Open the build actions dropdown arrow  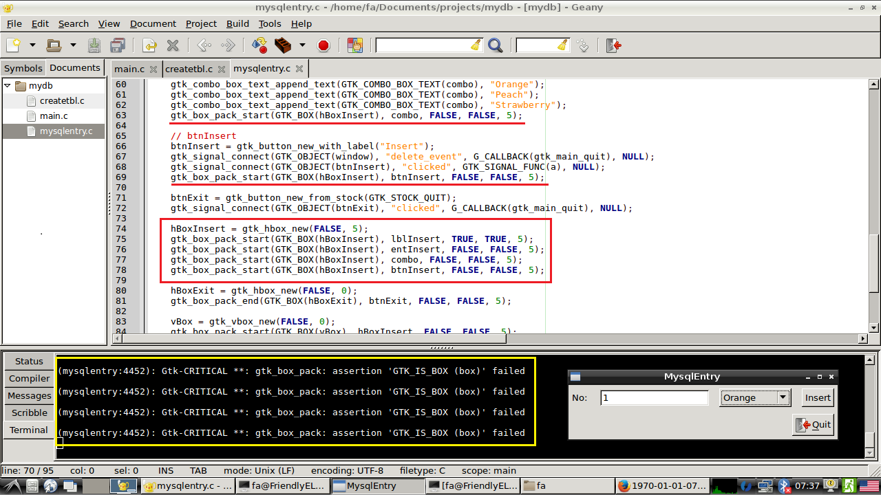[x=302, y=45]
